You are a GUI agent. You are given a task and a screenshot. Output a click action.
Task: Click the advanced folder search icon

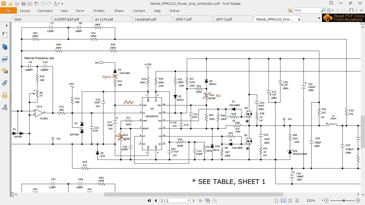pos(290,10)
